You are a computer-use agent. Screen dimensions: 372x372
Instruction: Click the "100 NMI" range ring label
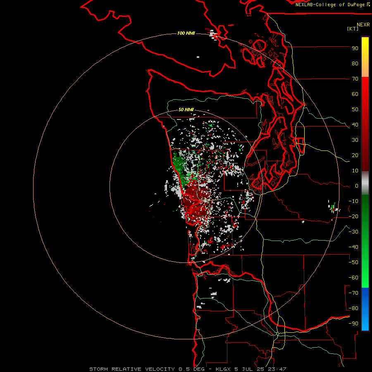(x=186, y=33)
